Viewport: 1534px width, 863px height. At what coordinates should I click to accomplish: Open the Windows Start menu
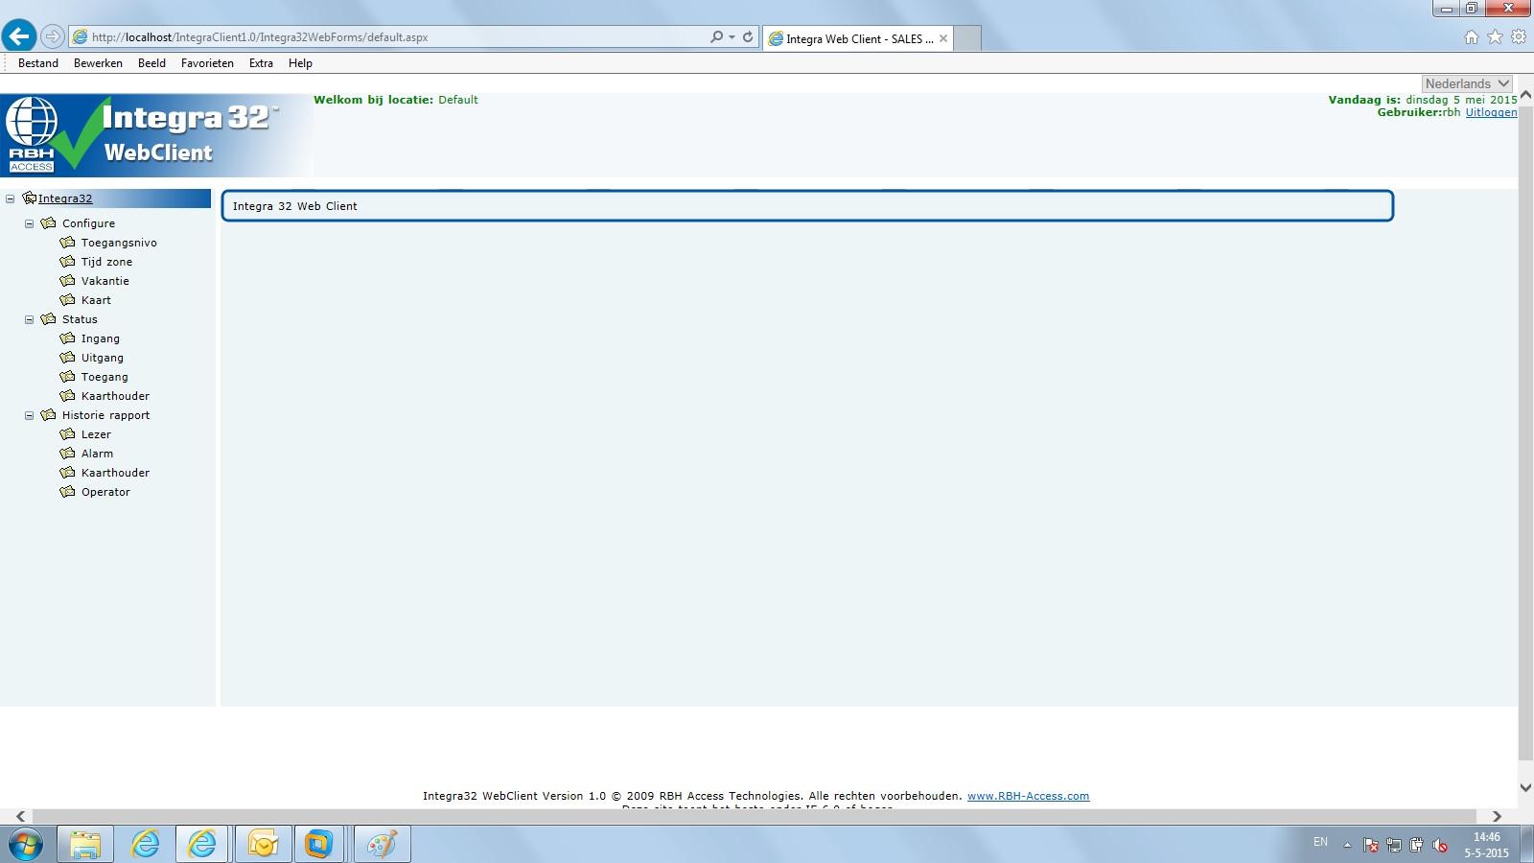pyautogui.click(x=26, y=845)
